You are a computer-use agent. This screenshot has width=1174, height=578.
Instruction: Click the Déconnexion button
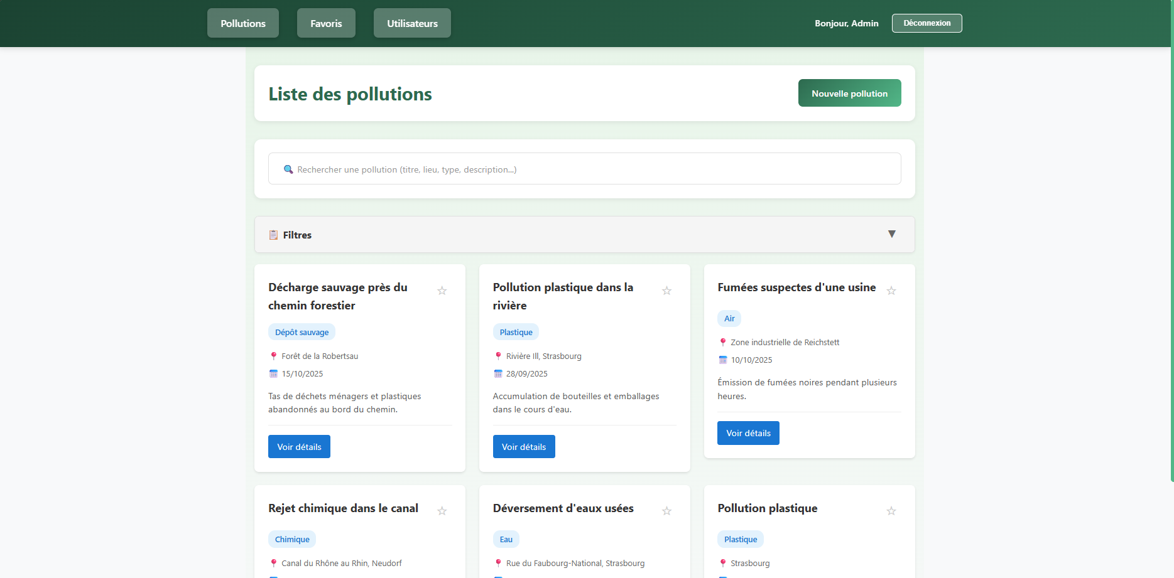click(x=927, y=23)
